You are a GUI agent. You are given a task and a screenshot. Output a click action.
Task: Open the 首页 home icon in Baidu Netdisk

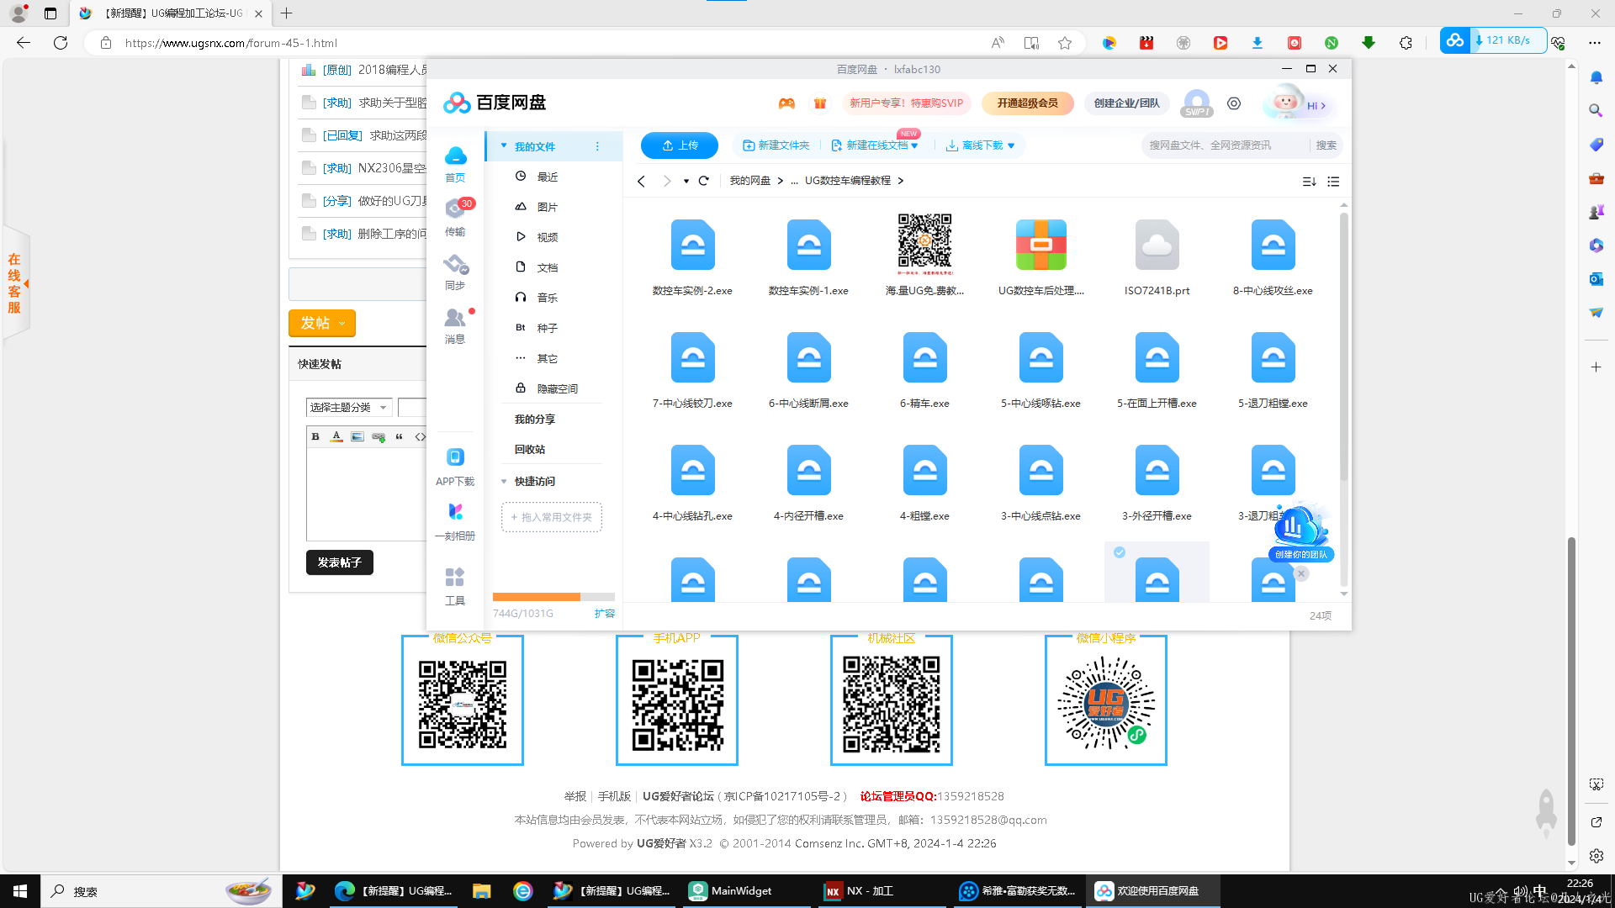[x=455, y=163]
